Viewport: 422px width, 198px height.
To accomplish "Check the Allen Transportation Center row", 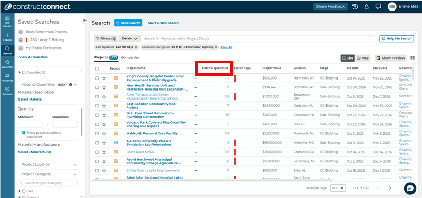I will (97, 97).
